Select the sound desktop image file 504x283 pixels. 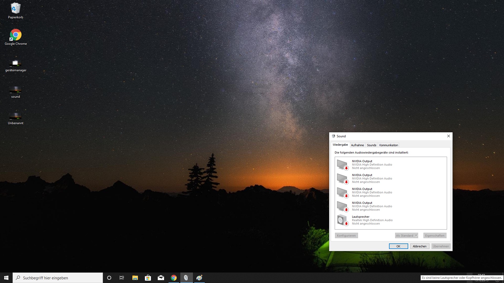15,90
